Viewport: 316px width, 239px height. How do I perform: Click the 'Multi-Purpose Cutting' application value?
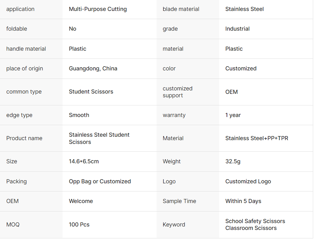(98, 9)
